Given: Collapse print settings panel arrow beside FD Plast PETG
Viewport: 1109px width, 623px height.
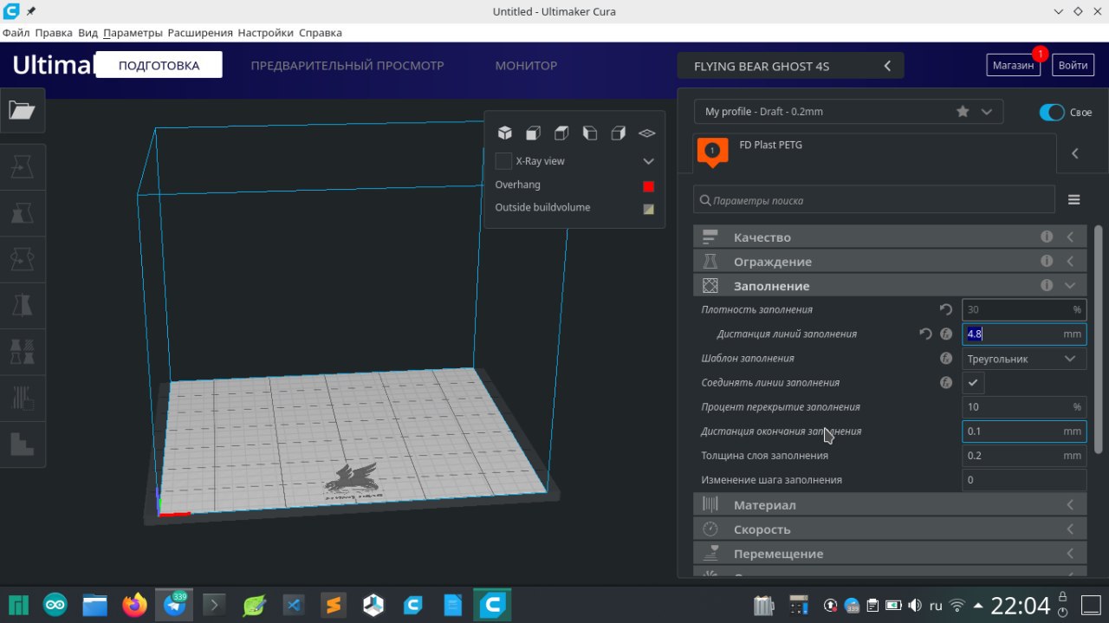Looking at the screenshot, I should point(1074,153).
